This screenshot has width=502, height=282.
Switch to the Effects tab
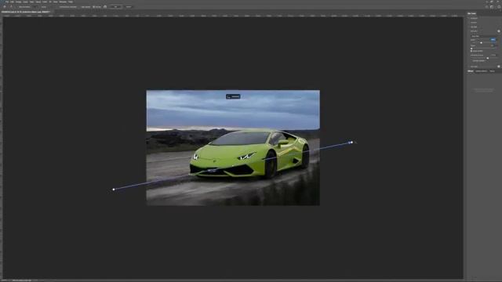coord(471,71)
